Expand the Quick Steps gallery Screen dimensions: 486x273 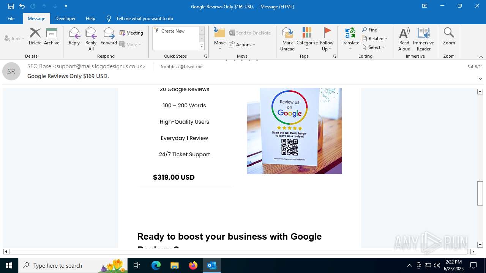(x=202, y=46)
